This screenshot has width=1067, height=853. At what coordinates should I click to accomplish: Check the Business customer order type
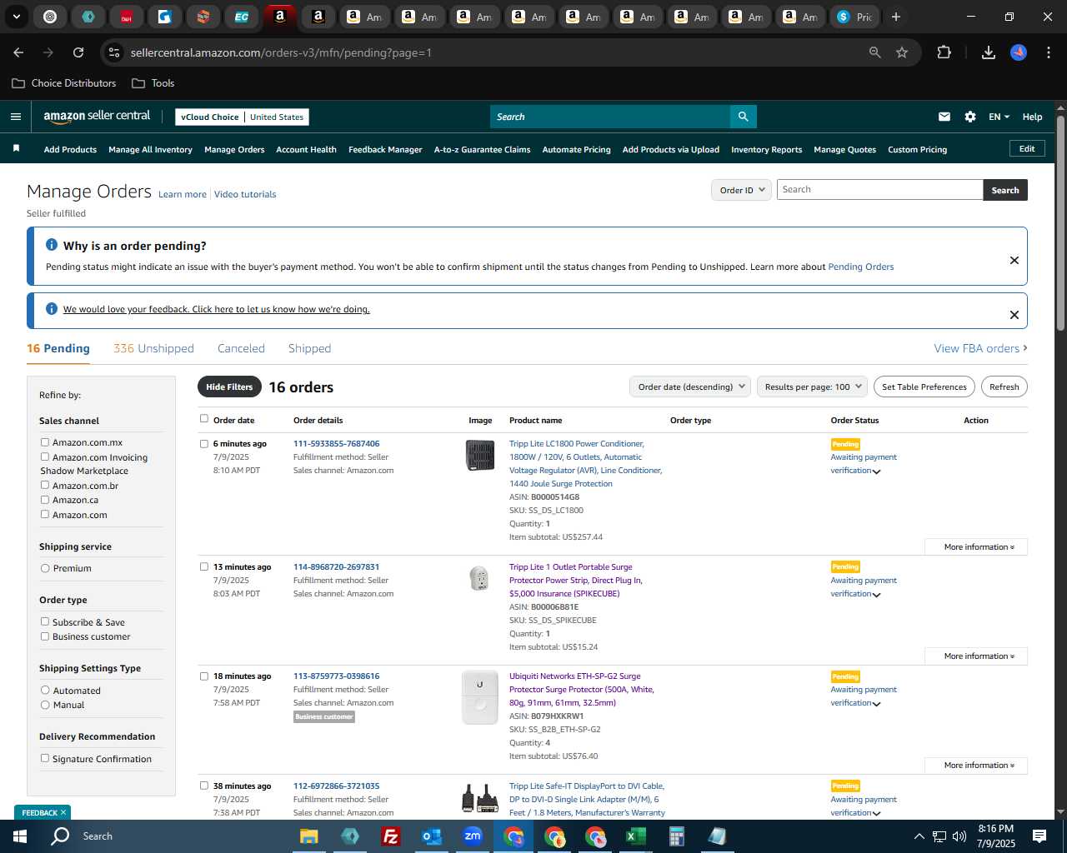click(45, 636)
